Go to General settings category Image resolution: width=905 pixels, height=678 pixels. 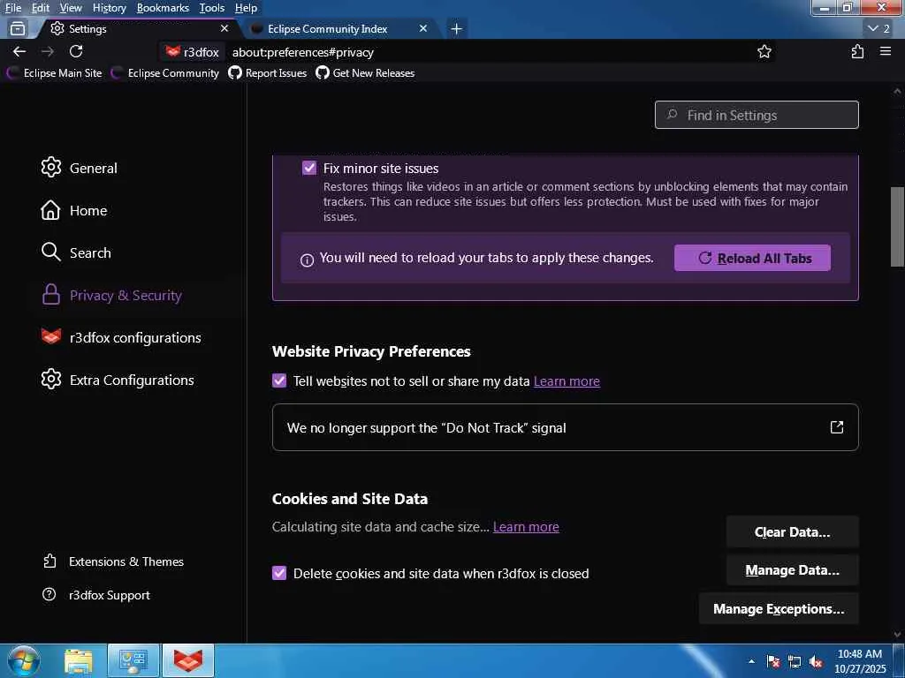tap(79, 168)
